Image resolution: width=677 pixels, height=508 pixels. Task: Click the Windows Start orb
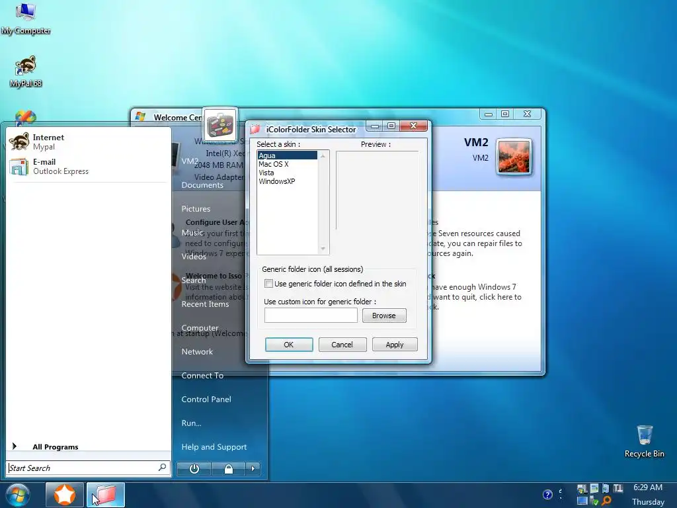[x=18, y=495]
